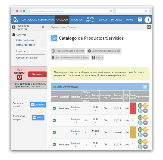163x160 pixels.
Task: Click the help question mark icon in navbar
Action: click(x=140, y=20)
